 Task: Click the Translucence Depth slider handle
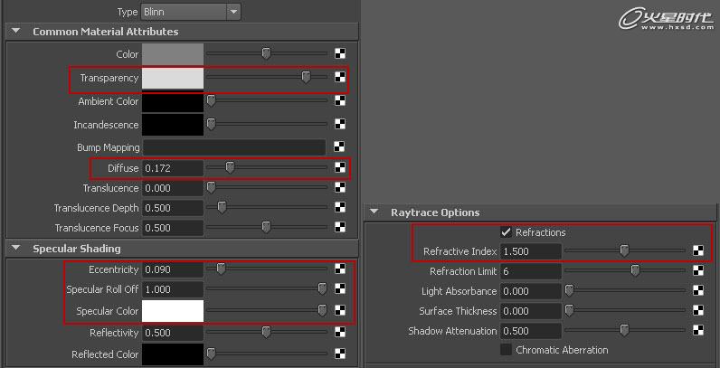click(x=222, y=207)
